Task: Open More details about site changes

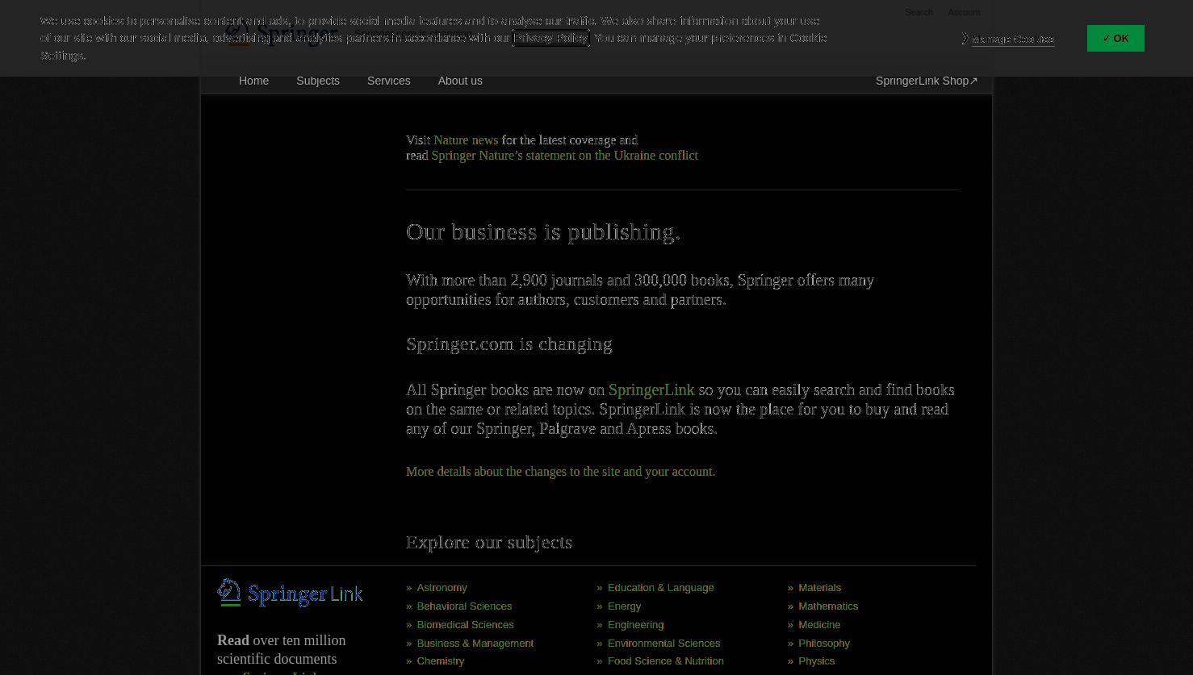Action: click(560, 472)
